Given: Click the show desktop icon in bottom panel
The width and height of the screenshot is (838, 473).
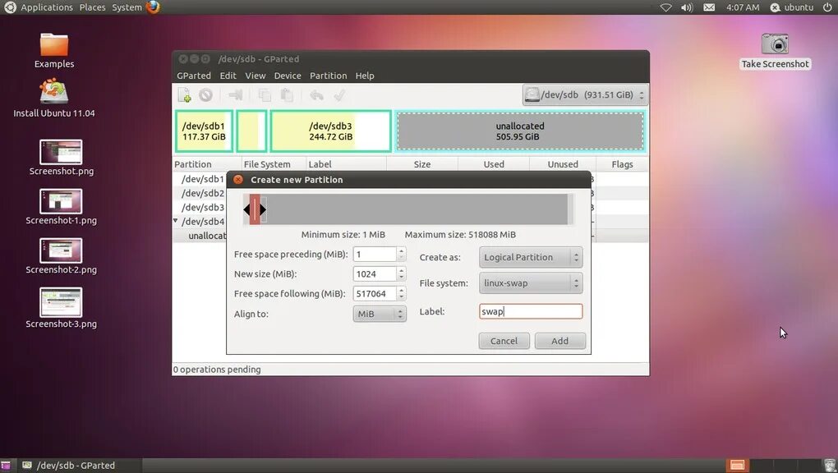Looking at the screenshot, I should pos(6,466).
